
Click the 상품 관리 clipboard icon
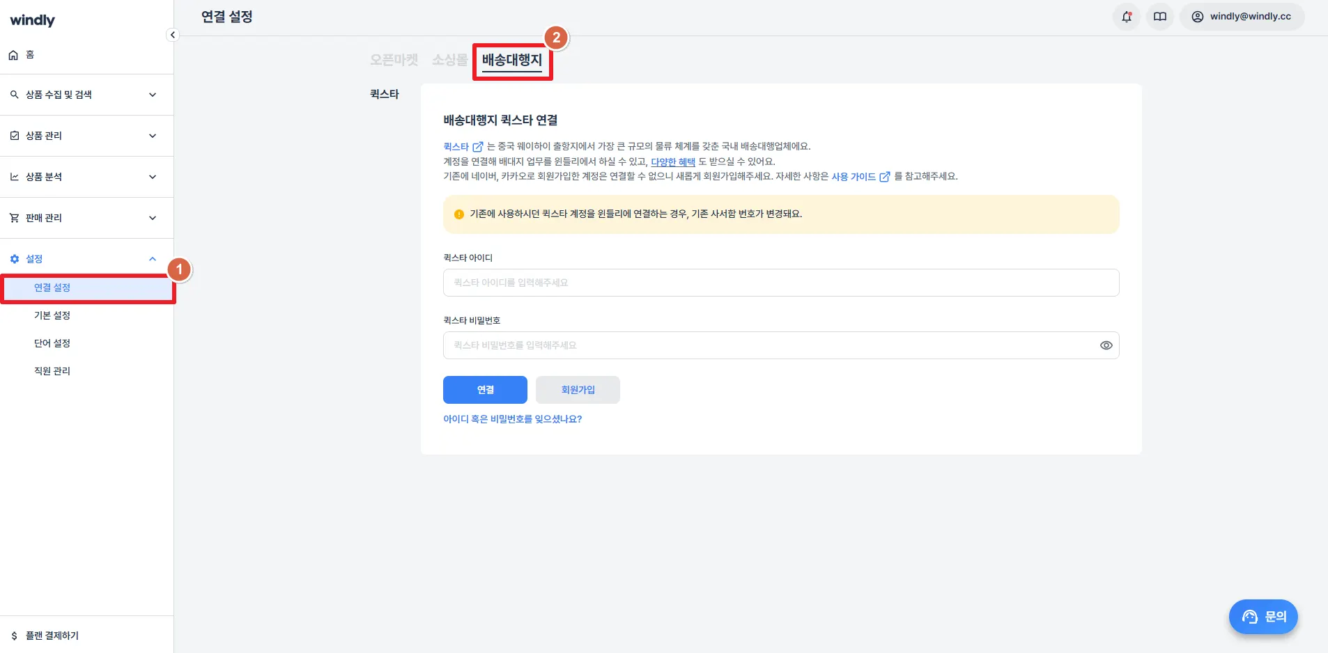click(14, 136)
